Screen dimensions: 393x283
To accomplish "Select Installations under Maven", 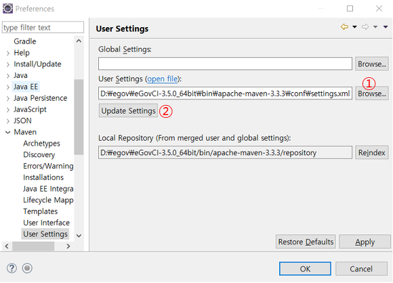I will coord(43,177).
